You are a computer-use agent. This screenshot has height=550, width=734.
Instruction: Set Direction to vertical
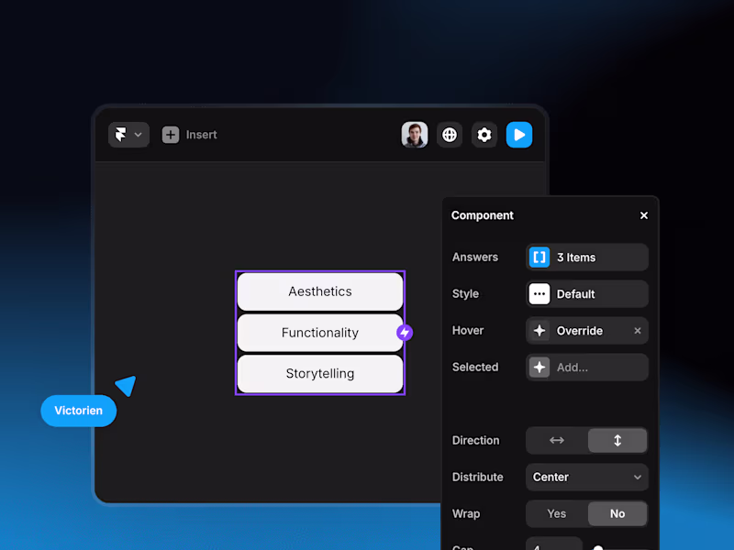coord(617,441)
